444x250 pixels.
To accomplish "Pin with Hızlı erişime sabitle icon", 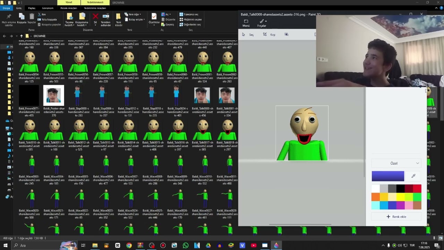I will (9, 20).
